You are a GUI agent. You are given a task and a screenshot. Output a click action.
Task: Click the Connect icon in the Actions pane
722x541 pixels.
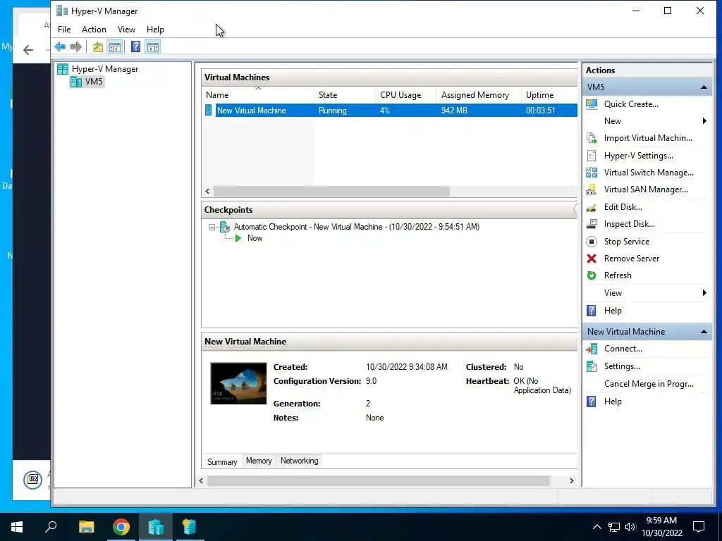[592, 349]
